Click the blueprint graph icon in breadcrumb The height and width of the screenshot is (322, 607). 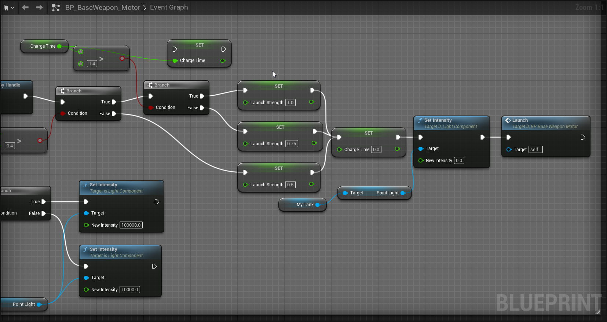coord(56,7)
